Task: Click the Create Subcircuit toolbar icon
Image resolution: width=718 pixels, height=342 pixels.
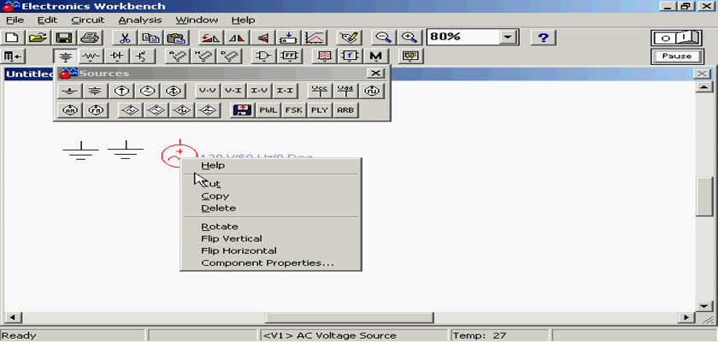Action: pyautogui.click(x=289, y=38)
